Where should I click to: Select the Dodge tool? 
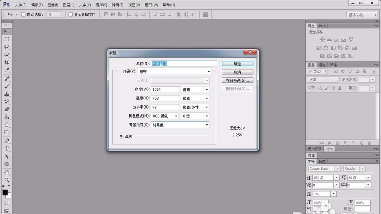[7, 133]
